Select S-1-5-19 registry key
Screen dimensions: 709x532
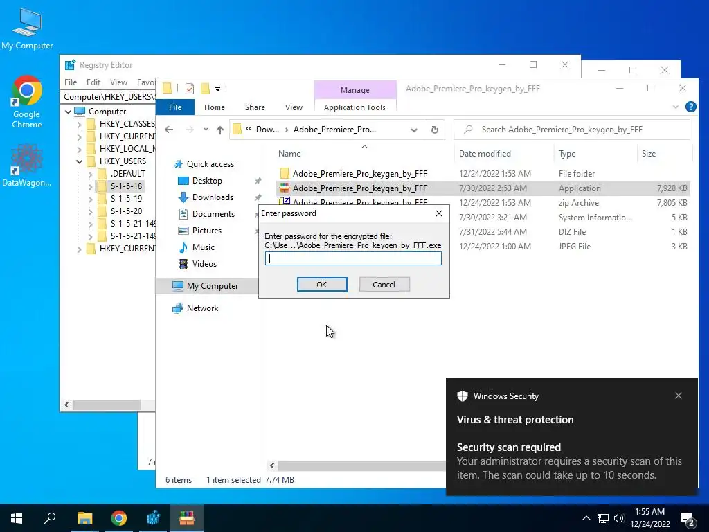[126, 199]
